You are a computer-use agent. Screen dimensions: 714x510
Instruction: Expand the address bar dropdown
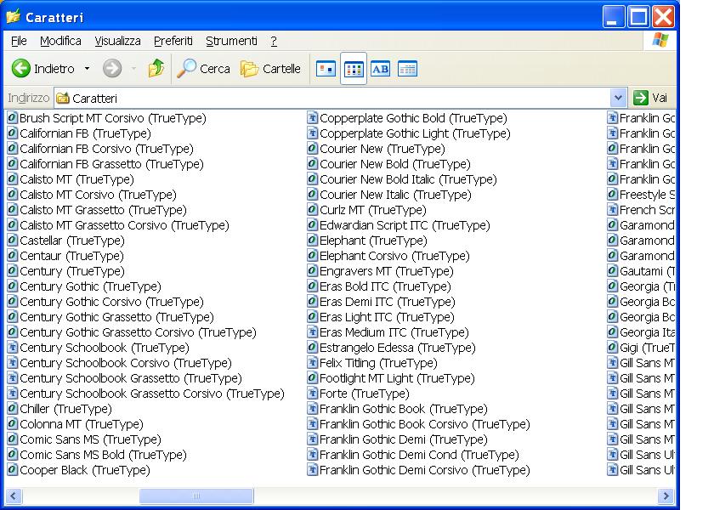click(x=618, y=98)
